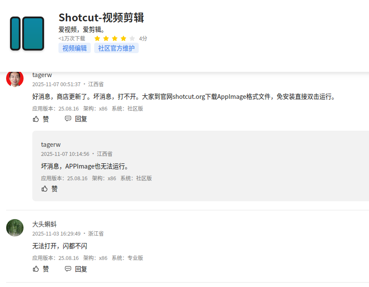
Task: Click the slogan 爱视频，爱剪辑。
Action: pyautogui.click(x=82, y=30)
